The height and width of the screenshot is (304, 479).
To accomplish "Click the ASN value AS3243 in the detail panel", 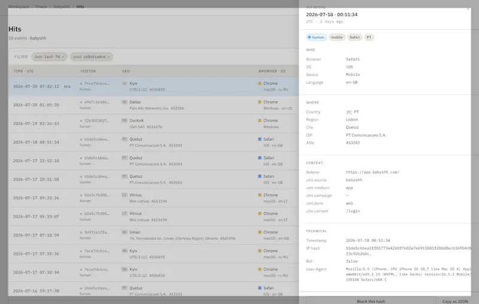I will coord(353,143).
